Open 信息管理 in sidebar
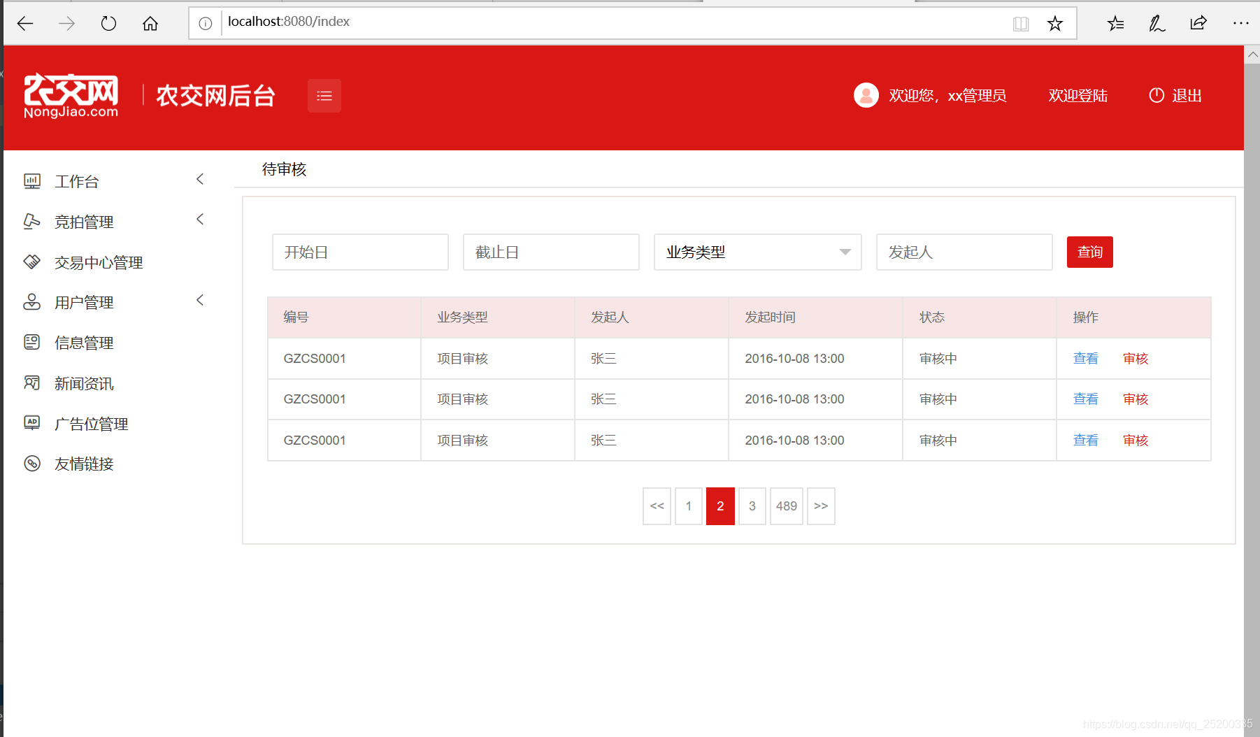 (84, 343)
